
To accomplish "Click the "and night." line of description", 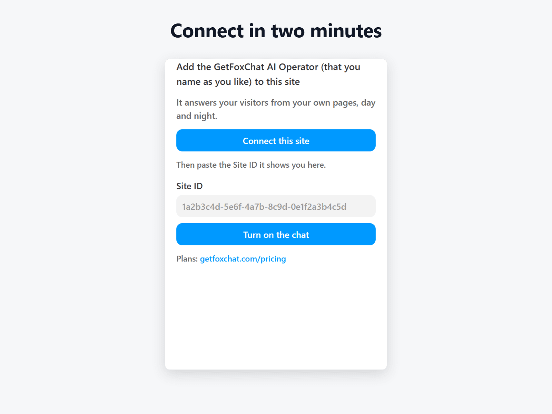I will (197, 116).
